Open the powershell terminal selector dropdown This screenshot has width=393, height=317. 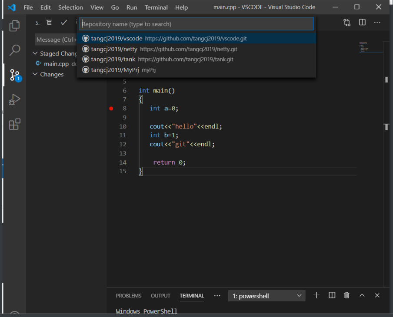click(x=266, y=296)
